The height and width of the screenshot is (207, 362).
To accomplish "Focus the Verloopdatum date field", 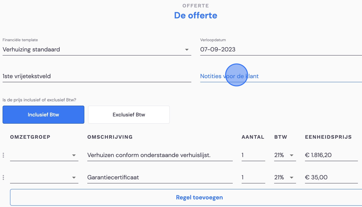I will 281,49.
